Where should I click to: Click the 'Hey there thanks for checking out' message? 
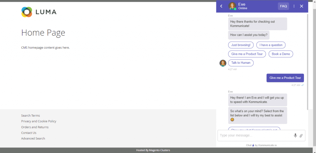click(x=258, y=24)
